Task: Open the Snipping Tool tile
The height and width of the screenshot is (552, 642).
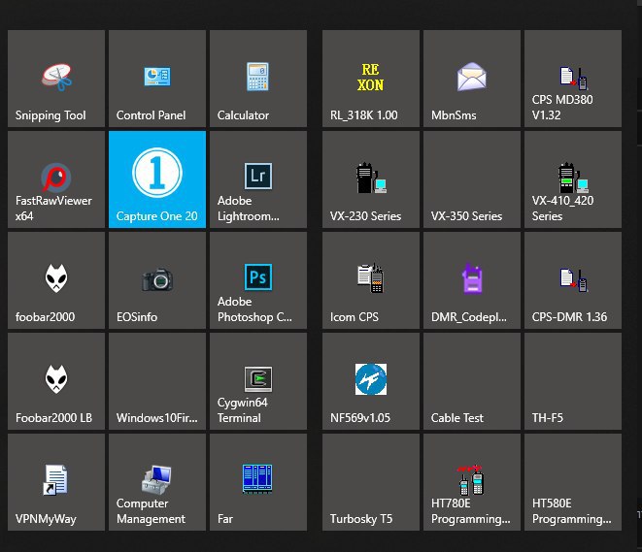Action: (x=56, y=79)
